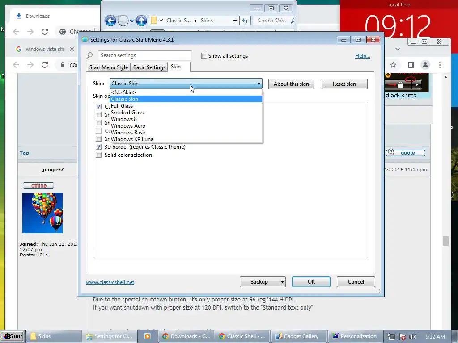The height and width of the screenshot is (343, 458).
Task: Open Explorer recent pages arrow
Action: (132, 21)
